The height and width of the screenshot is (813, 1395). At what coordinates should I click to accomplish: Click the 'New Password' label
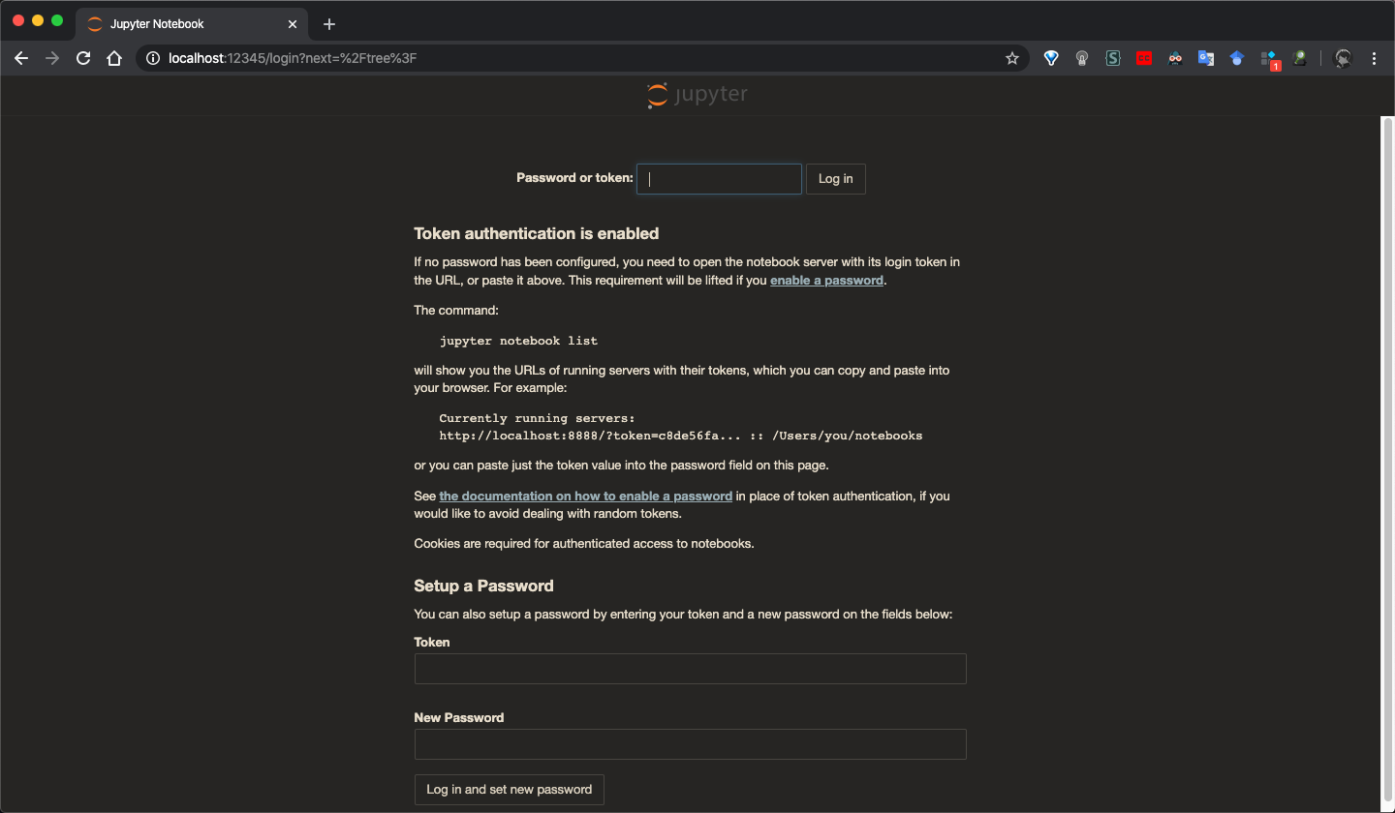click(x=459, y=718)
